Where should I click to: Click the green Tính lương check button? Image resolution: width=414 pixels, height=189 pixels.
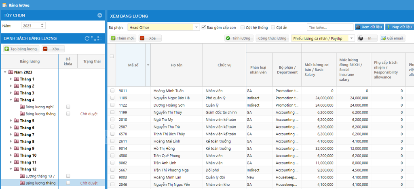pyautogui.click(x=239, y=38)
